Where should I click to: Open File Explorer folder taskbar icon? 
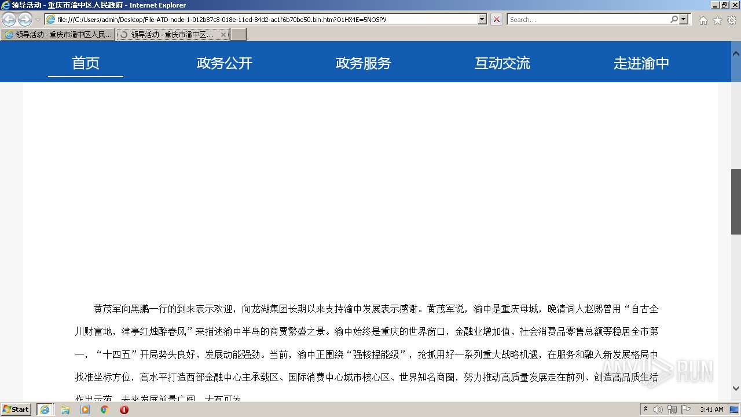coord(65,409)
